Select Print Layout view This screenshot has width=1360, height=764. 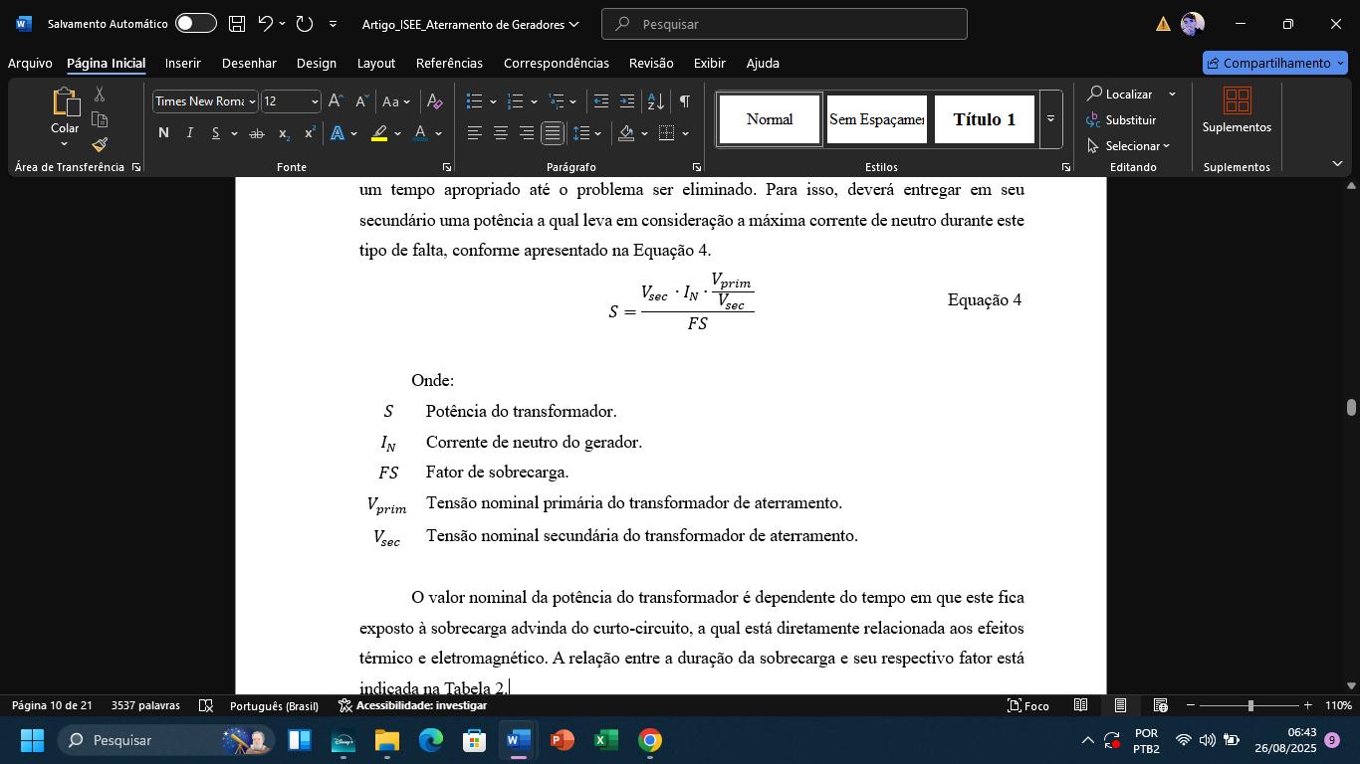pos(1120,705)
